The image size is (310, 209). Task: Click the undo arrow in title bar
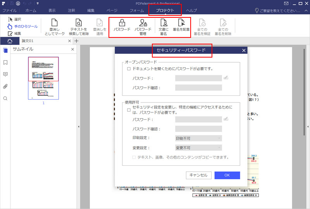24,3
